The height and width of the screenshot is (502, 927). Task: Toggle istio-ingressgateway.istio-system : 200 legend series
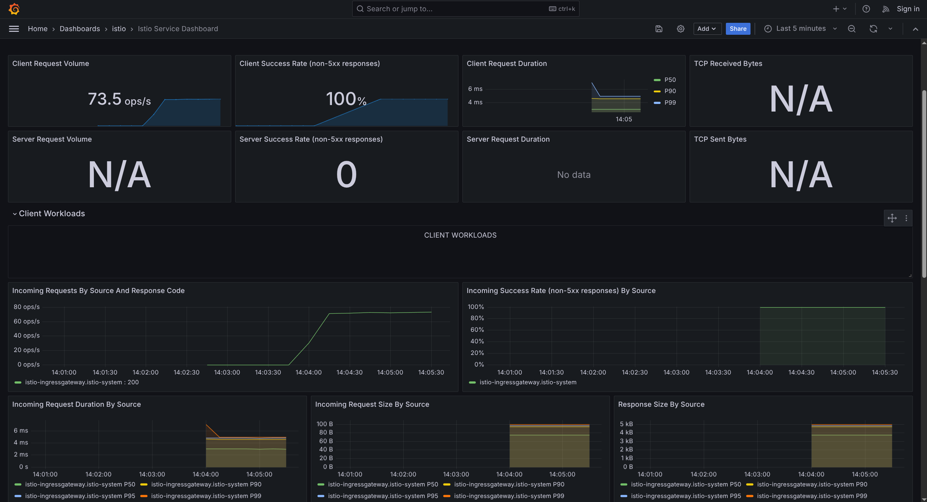tap(82, 382)
